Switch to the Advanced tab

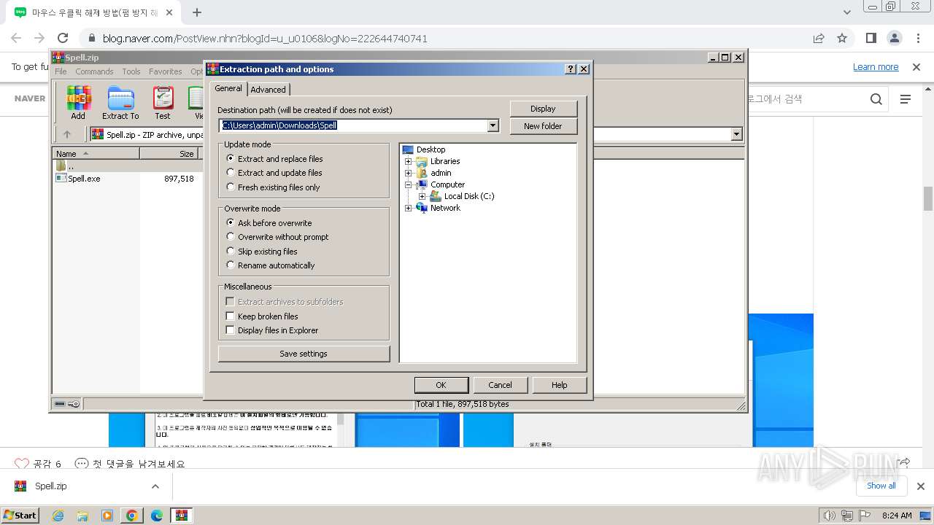coord(269,90)
